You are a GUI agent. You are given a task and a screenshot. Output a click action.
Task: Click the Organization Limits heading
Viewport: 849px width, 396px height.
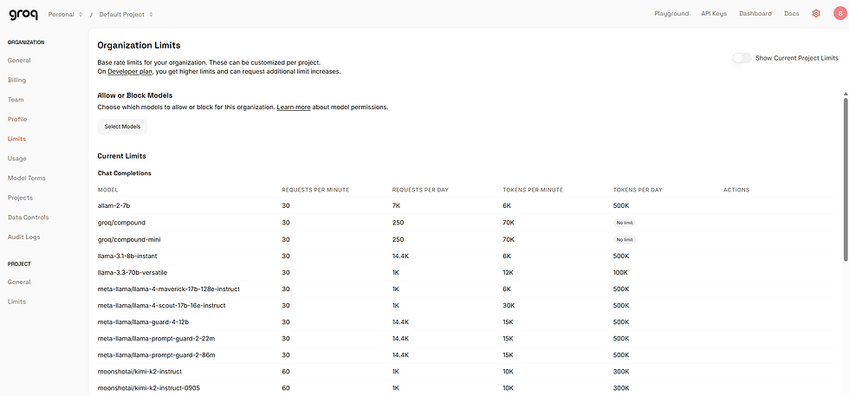coord(139,46)
